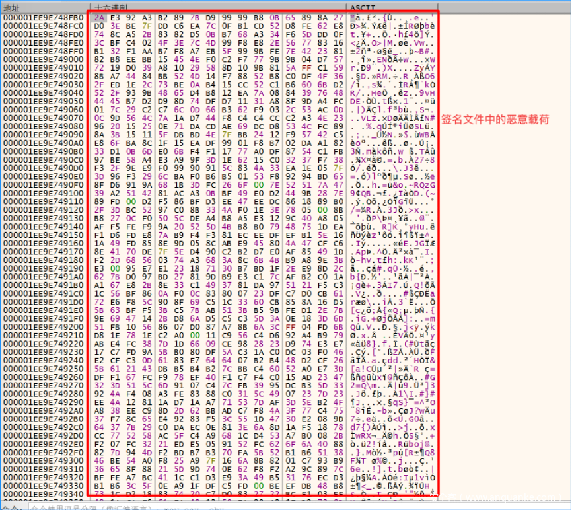Select ASCII text of row 000001EE9E749070
Screen dimensions: 572x510
tap(392, 118)
